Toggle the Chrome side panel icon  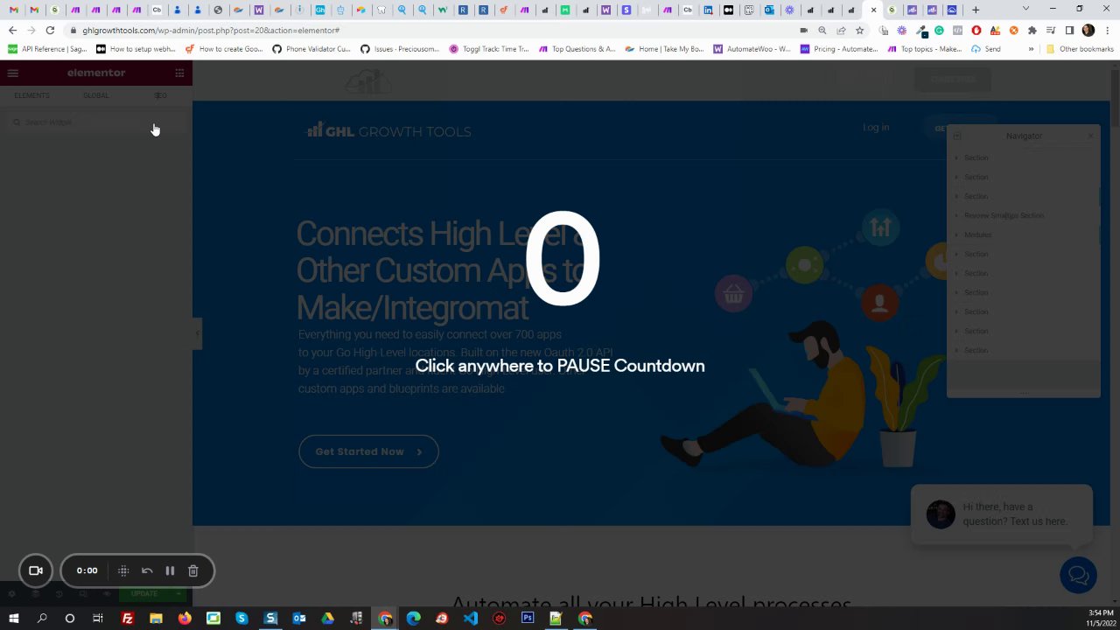pyautogui.click(x=1069, y=30)
